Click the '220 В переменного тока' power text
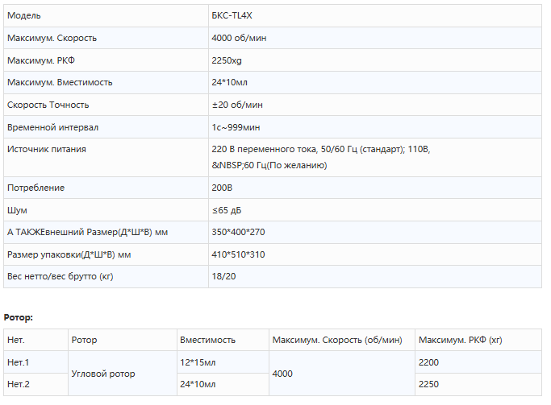The width and height of the screenshot is (551, 405). point(266,149)
